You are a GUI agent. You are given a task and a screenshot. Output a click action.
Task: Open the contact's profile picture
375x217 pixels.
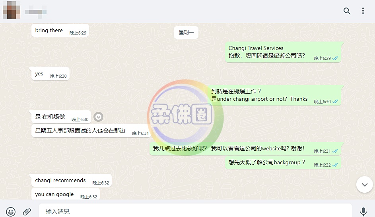coord(11,10)
